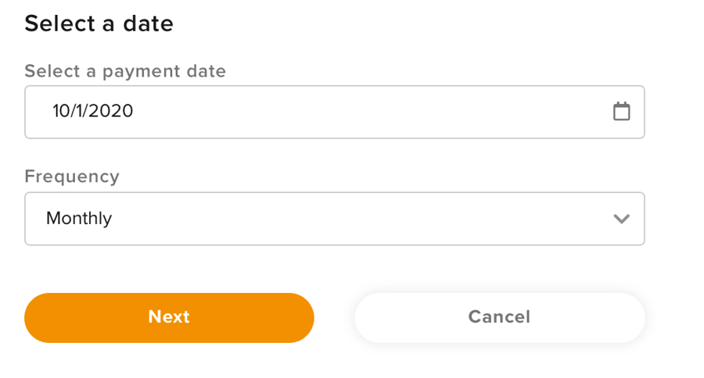Expand the Frequency dropdown chevron
Viewport: 704px width, 378px height.
pyautogui.click(x=621, y=219)
